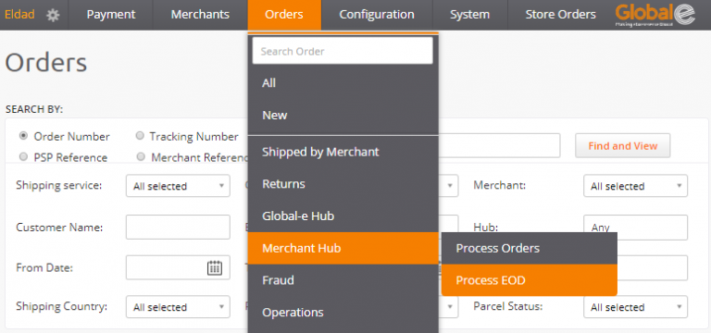Select the Order Number radio button
Screen dimensions: 711x333
(23, 136)
